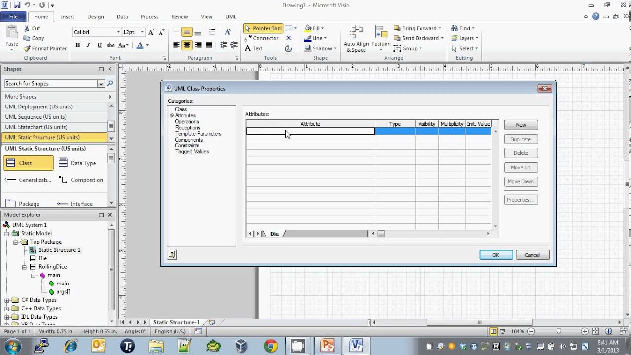Viewport: 631px width, 355px height.
Task: Click the Search for Shapes field
Action: click(x=51, y=84)
